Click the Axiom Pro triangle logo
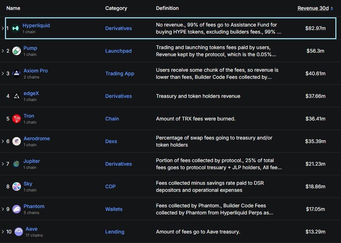The image size is (341, 243). [17, 73]
